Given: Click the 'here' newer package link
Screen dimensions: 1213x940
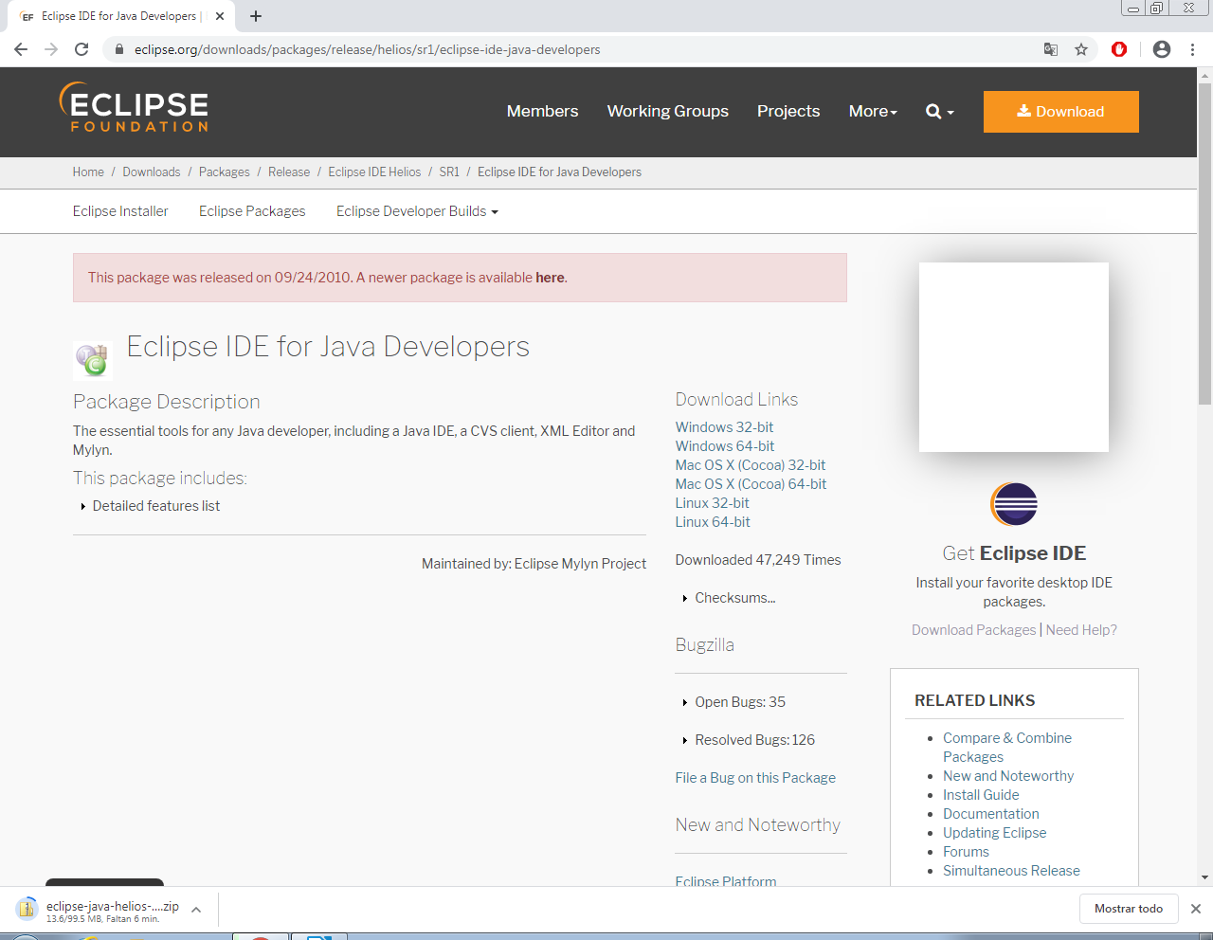Looking at the screenshot, I should (550, 278).
